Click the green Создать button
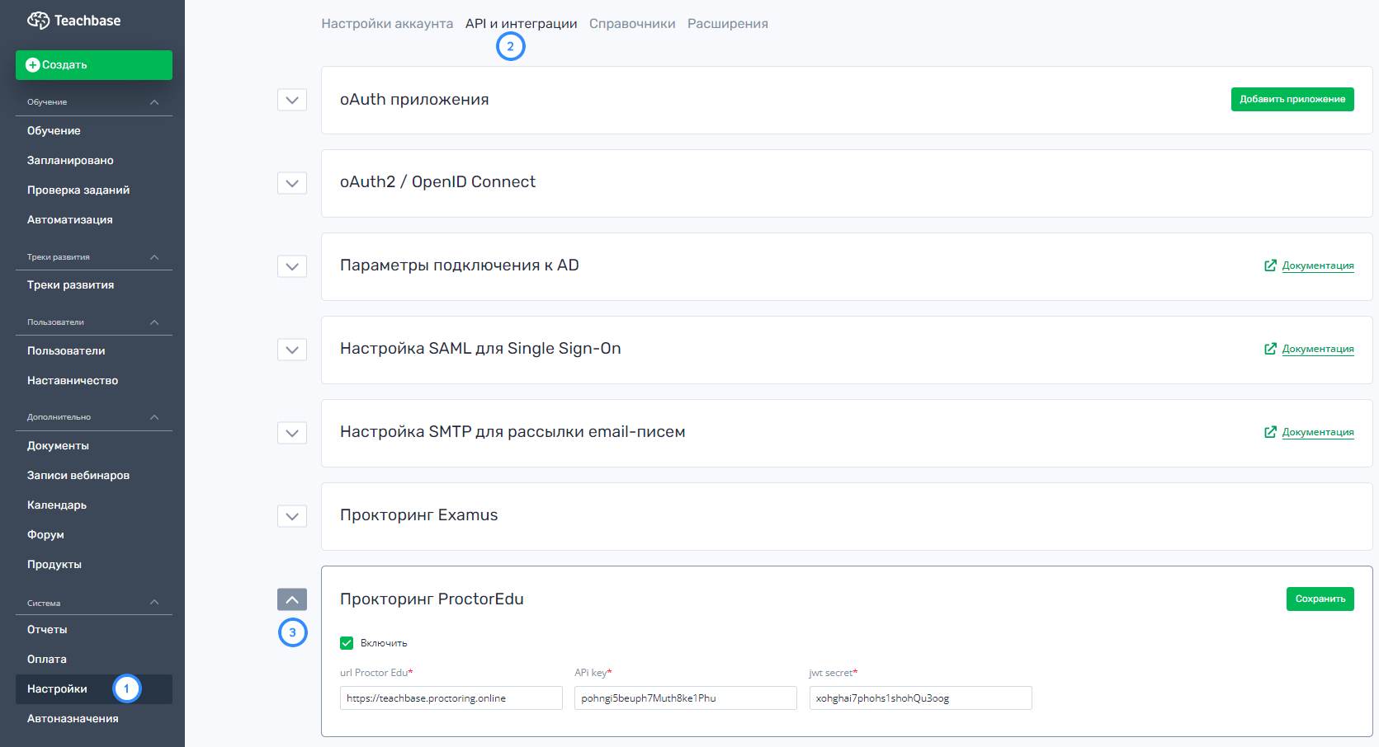1379x747 pixels. pos(94,65)
